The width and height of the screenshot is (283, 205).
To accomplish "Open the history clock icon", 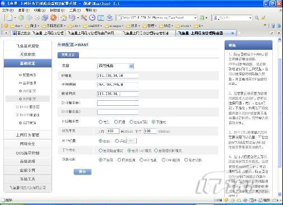I will pos(92,18).
